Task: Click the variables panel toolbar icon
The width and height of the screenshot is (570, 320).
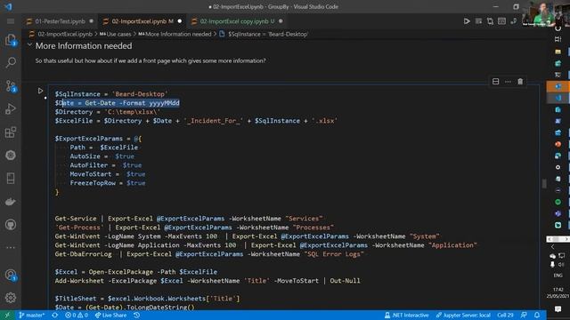Action: point(502,21)
